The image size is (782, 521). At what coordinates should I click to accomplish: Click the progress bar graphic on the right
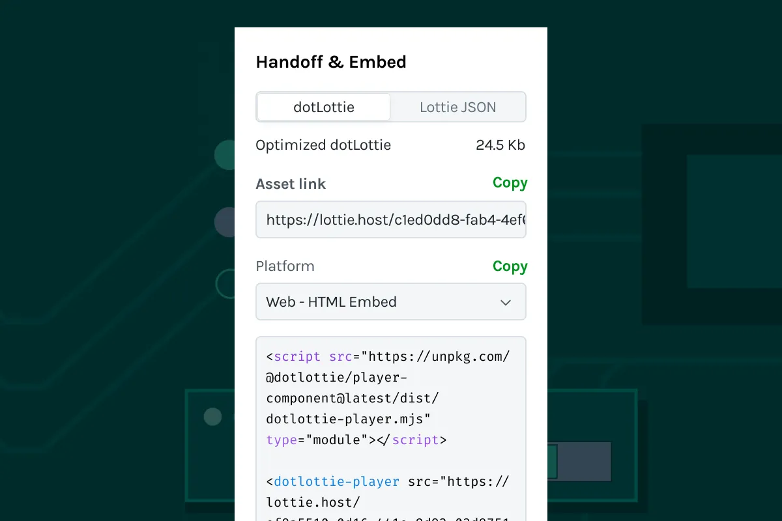(x=580, y=462)
